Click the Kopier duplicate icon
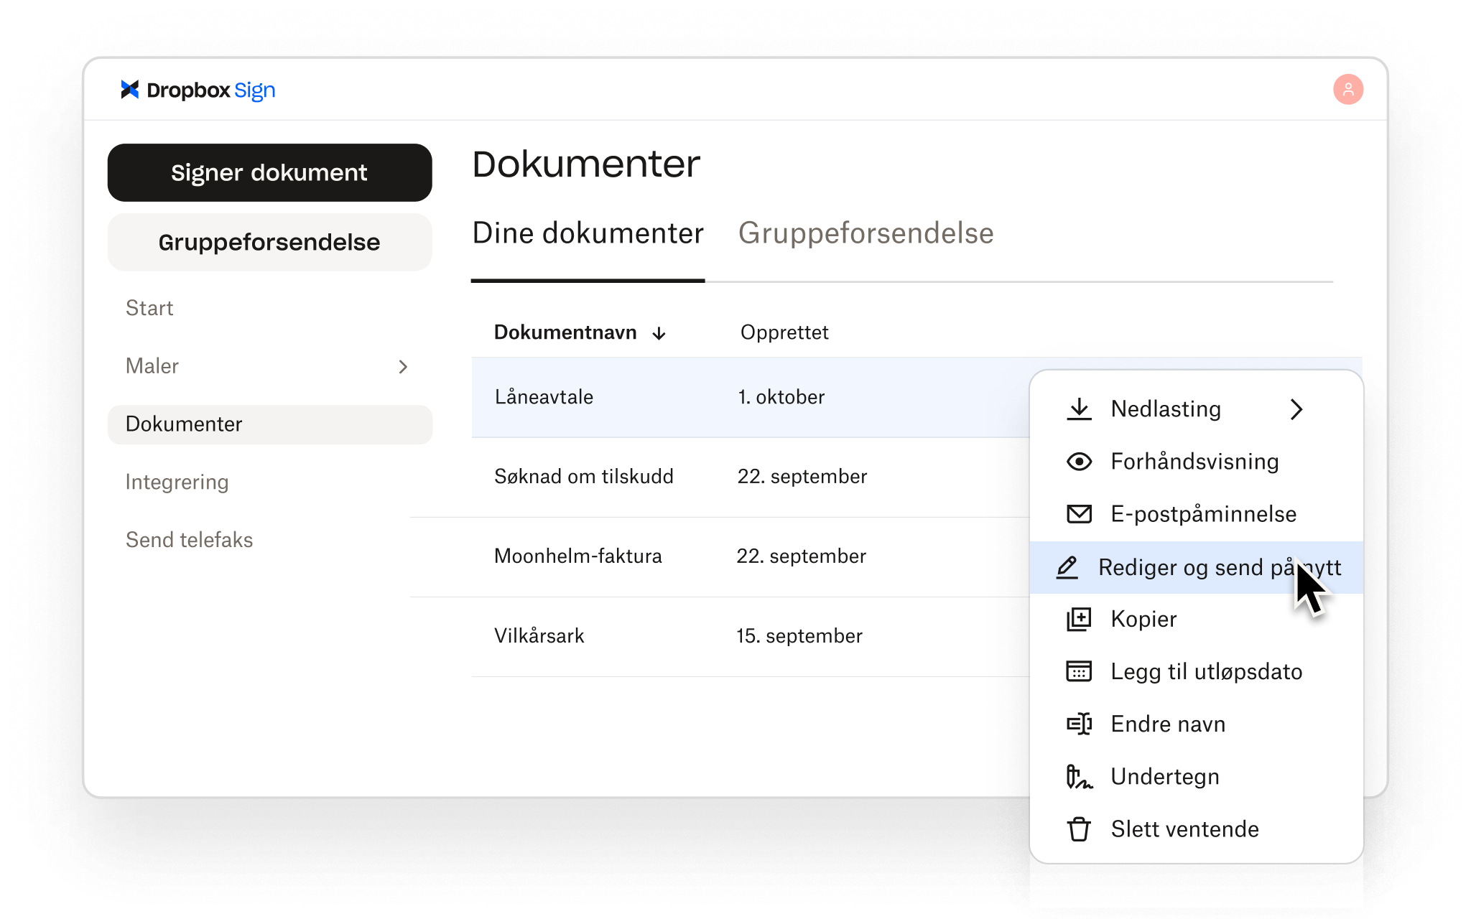 pyautogui.click(x=1079, y=619)
